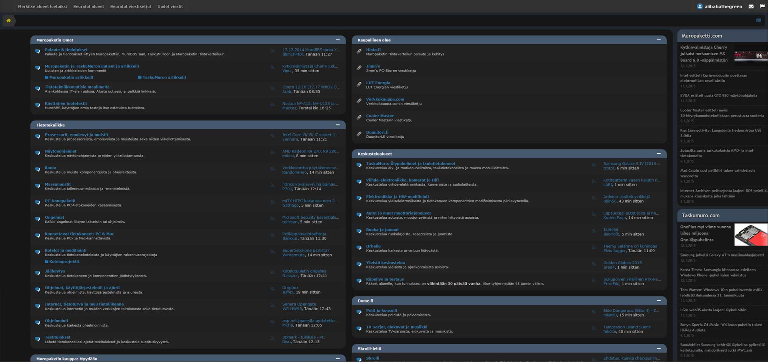768x362 pixels.
Task: Click the RSS icon for Ruoka ja juomat
Action: 594,231
